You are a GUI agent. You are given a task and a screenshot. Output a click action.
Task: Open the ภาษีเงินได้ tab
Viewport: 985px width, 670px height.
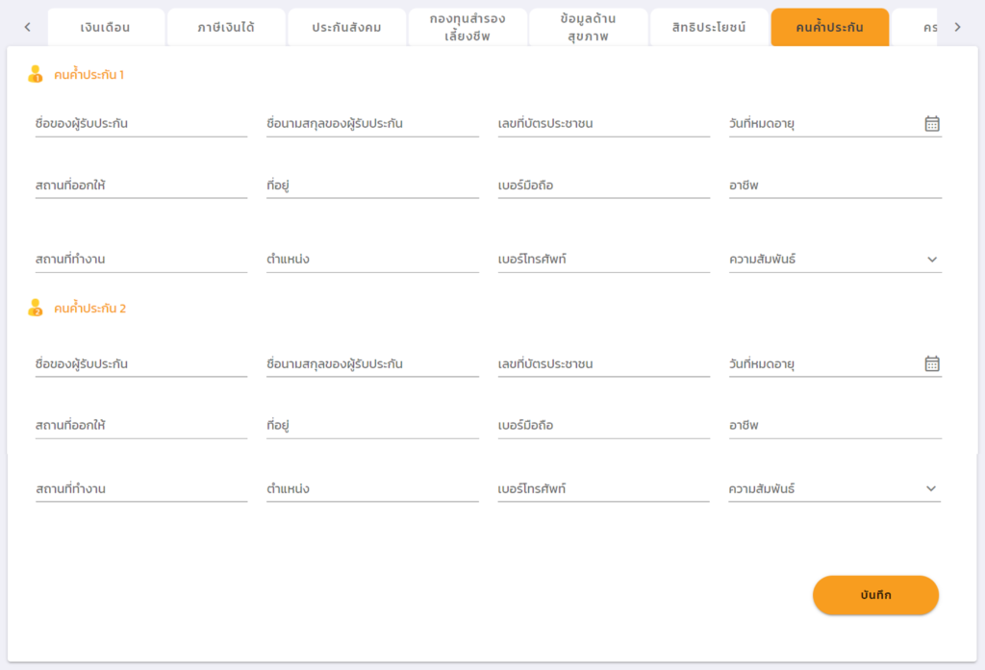226,27
